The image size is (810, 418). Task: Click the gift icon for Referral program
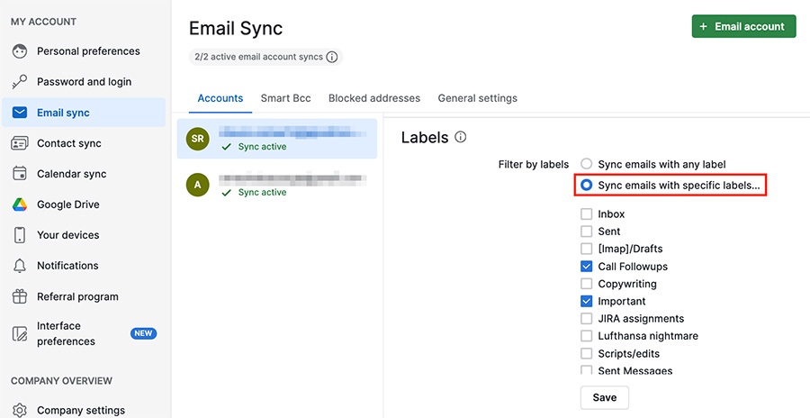20,296
